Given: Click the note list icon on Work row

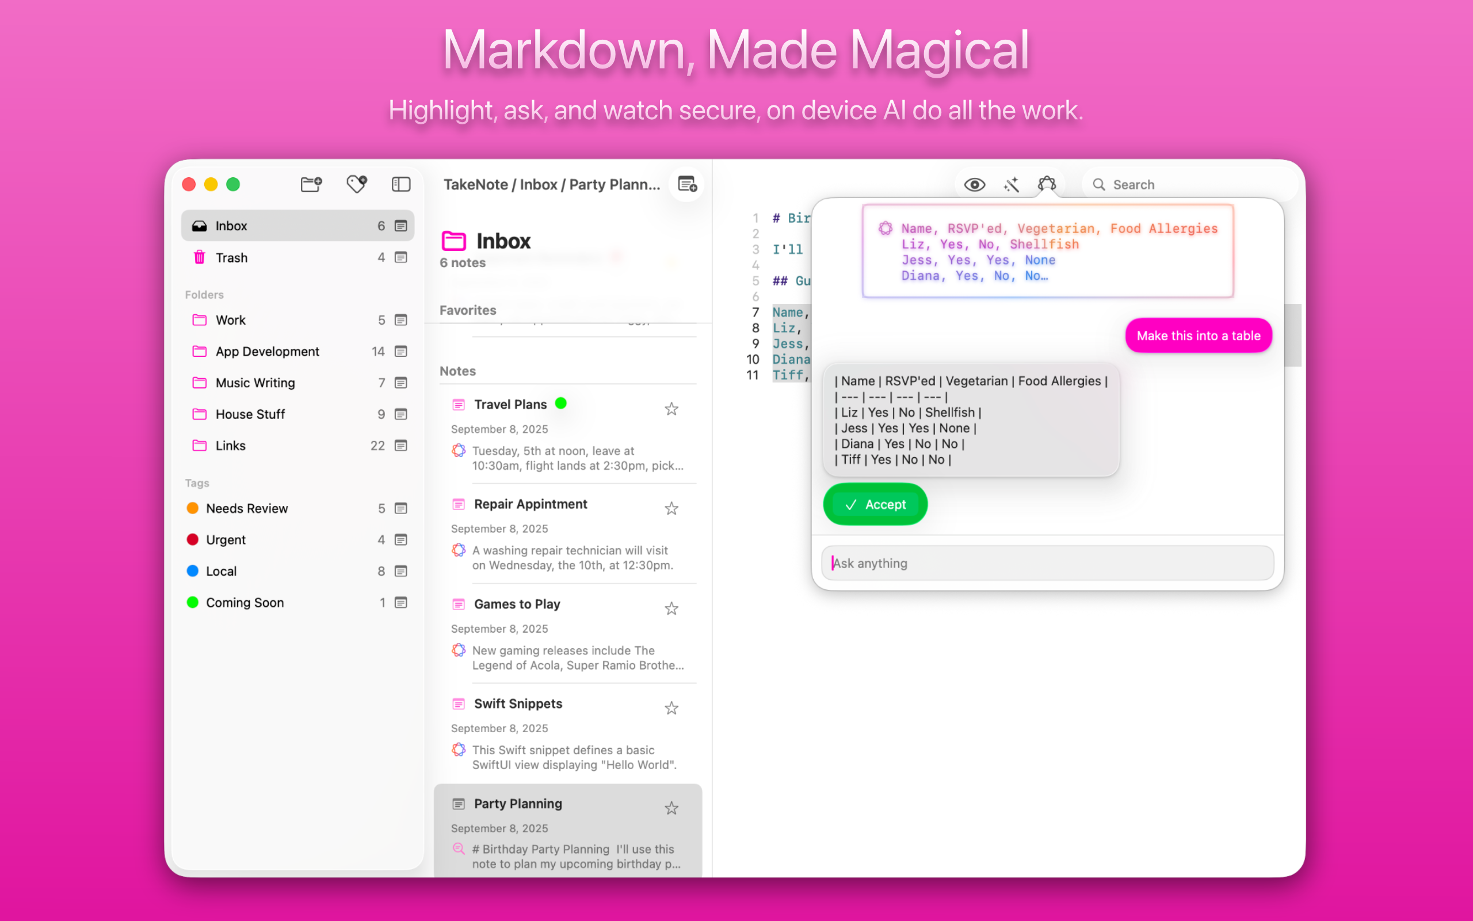Looking at the screenshot, I should 400,321.
